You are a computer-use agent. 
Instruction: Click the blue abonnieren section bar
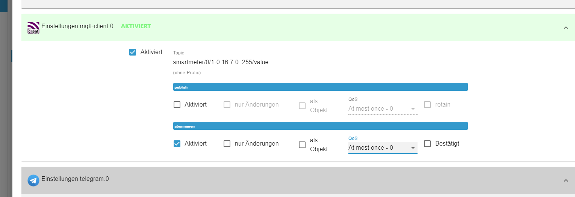(x=320, y=126)
